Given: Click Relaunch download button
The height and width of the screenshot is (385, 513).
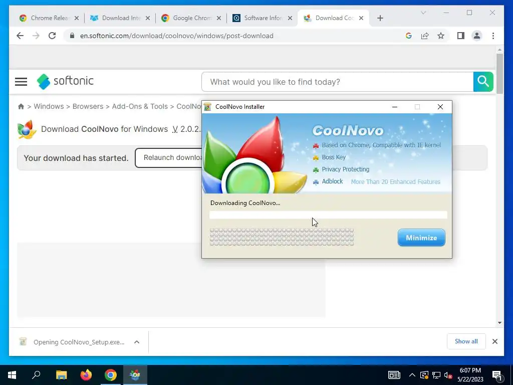Looking at the screenshot, I should point(169,158).
